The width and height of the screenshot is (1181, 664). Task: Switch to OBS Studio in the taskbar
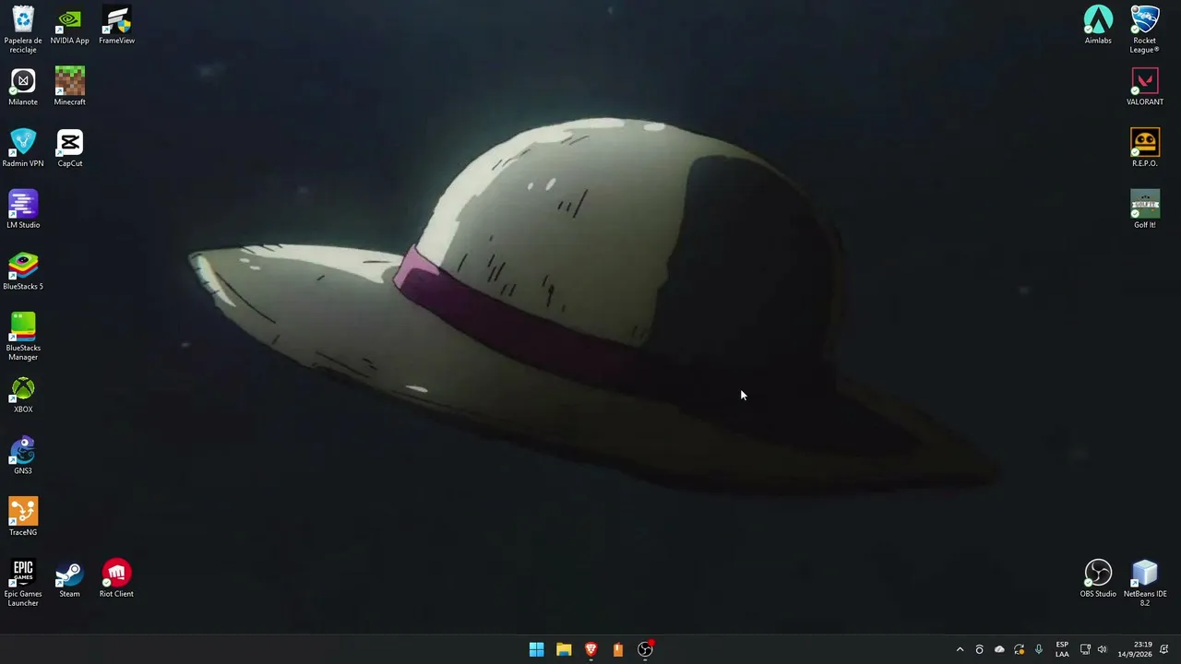pos(646,649)
